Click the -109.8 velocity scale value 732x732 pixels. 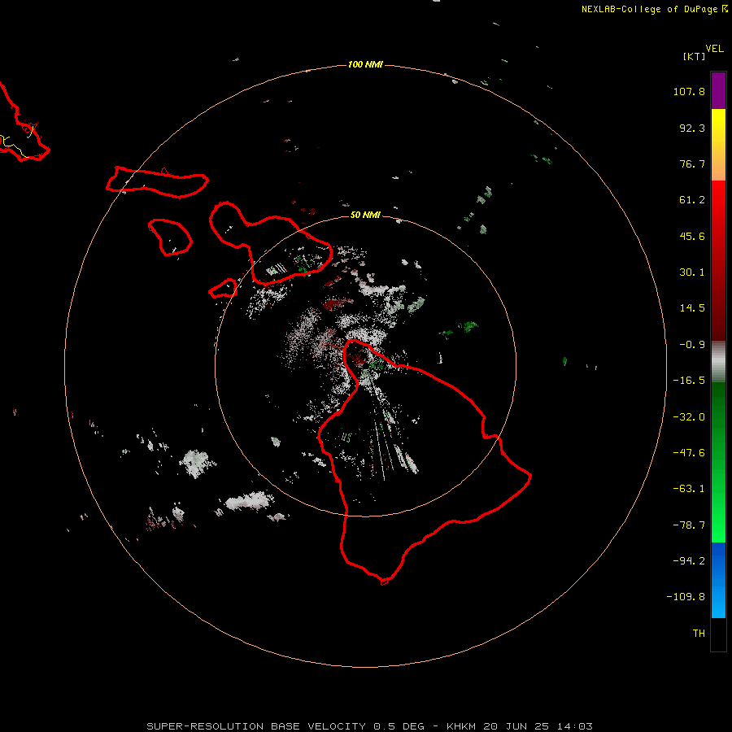[686, 597]
